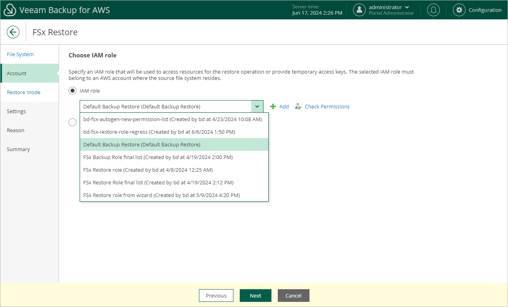
Task: Pick FSx Backup Role final list
Action: (174, 157)
